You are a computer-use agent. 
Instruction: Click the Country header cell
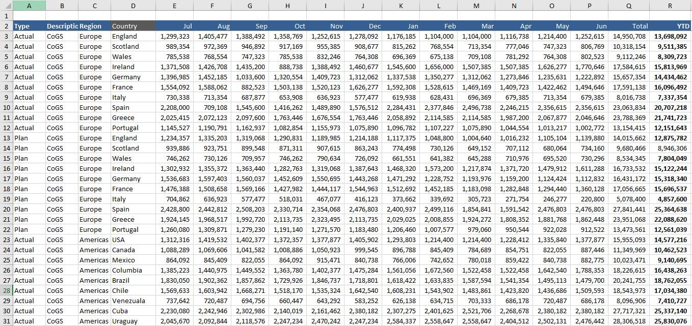133,26
